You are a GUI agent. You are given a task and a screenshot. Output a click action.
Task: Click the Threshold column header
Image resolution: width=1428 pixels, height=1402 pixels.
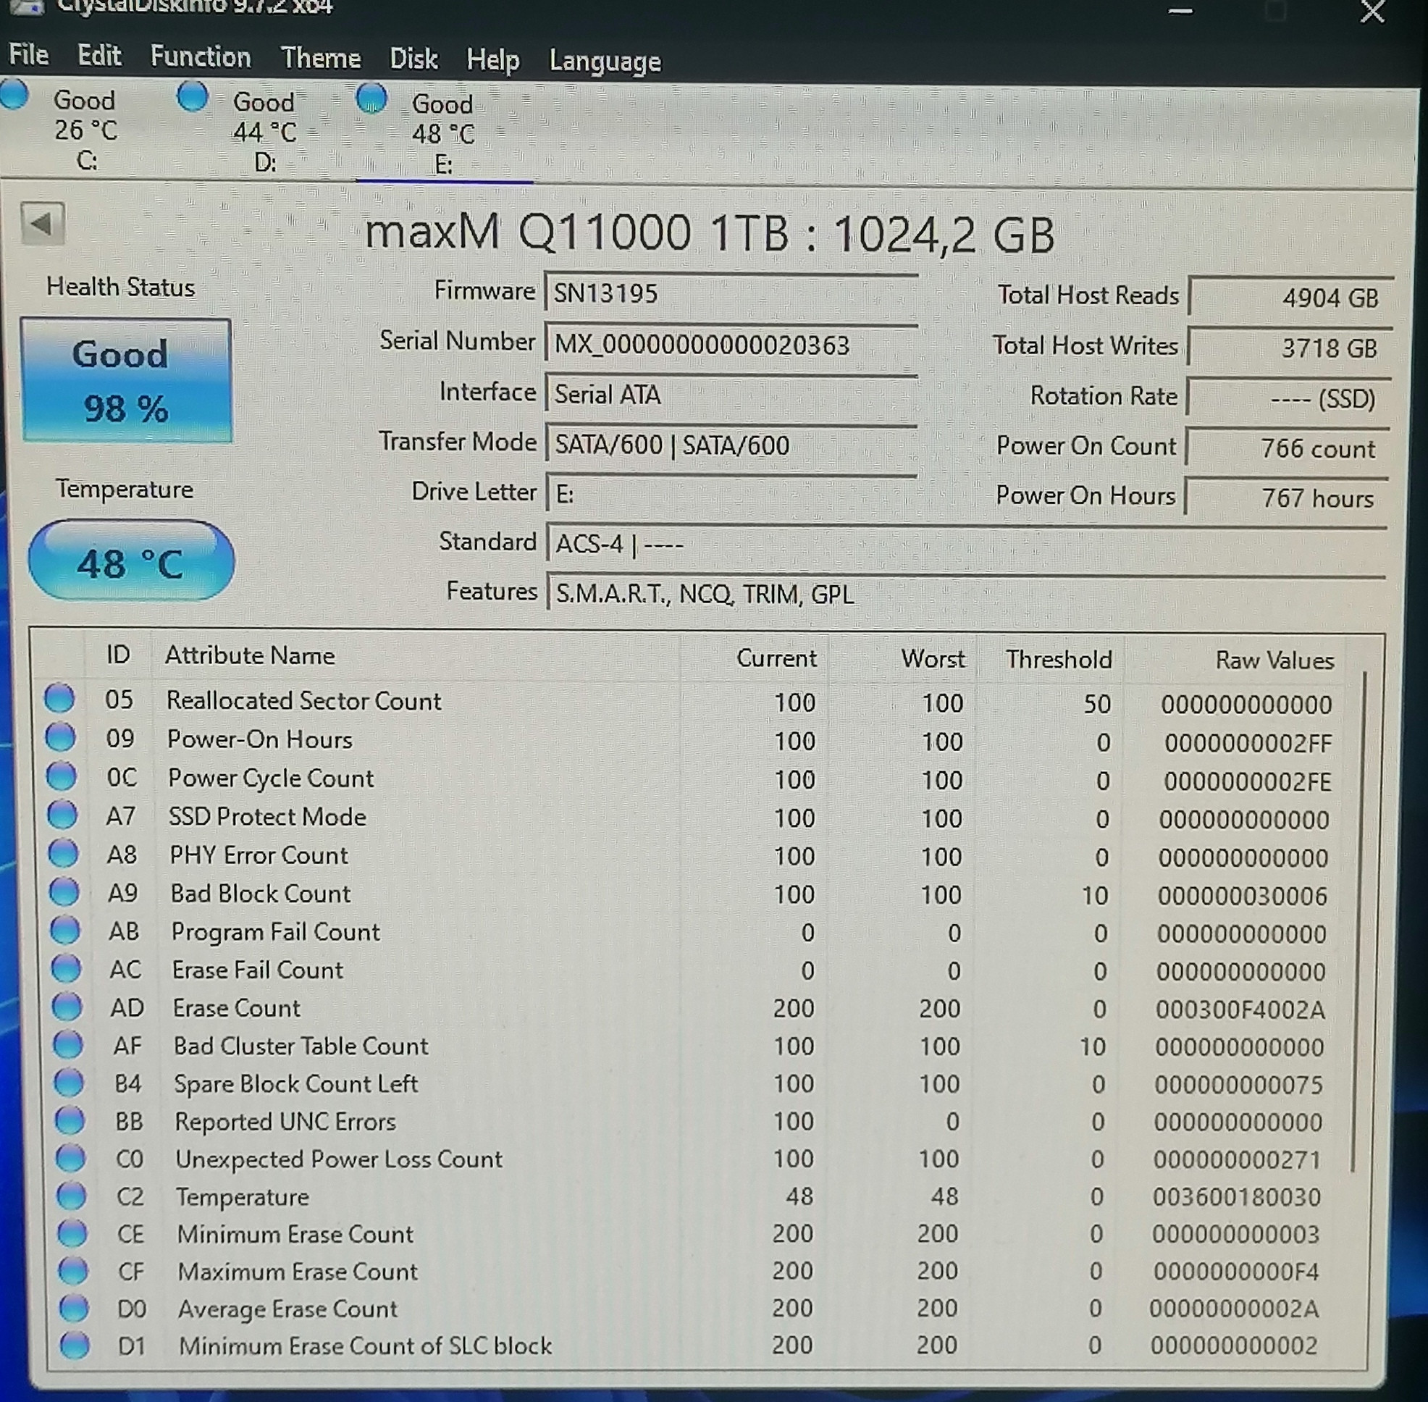(x=1058, y=659)
